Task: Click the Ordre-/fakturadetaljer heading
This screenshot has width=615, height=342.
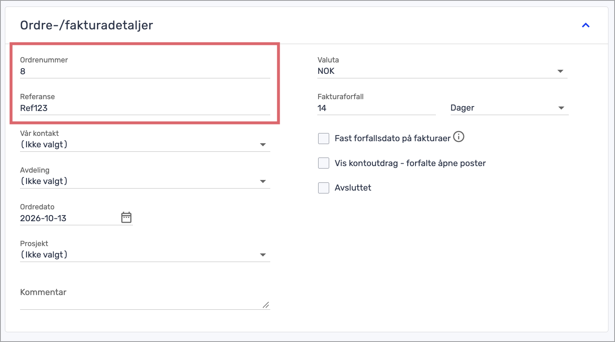Action: (87, 25)
